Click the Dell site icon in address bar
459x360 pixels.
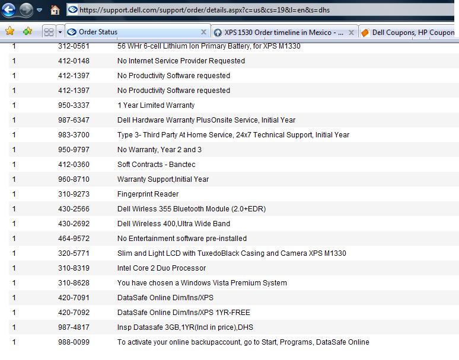72,10
